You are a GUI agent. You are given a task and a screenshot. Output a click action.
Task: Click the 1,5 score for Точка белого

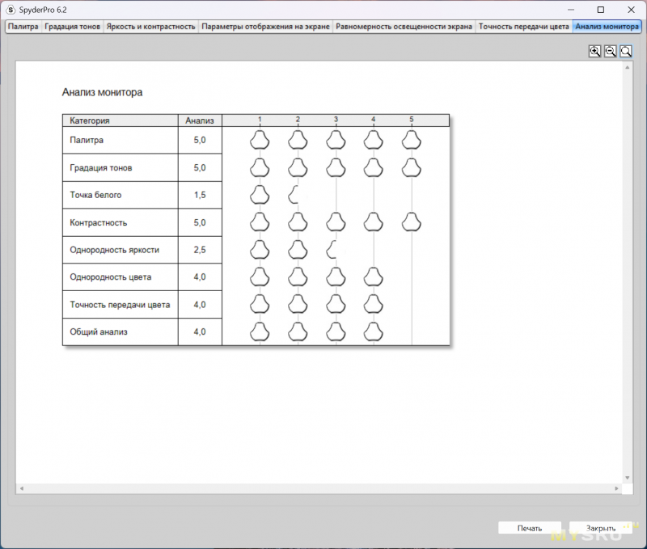200,195
